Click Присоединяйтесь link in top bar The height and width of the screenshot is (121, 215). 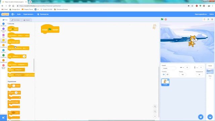[201, 14]
